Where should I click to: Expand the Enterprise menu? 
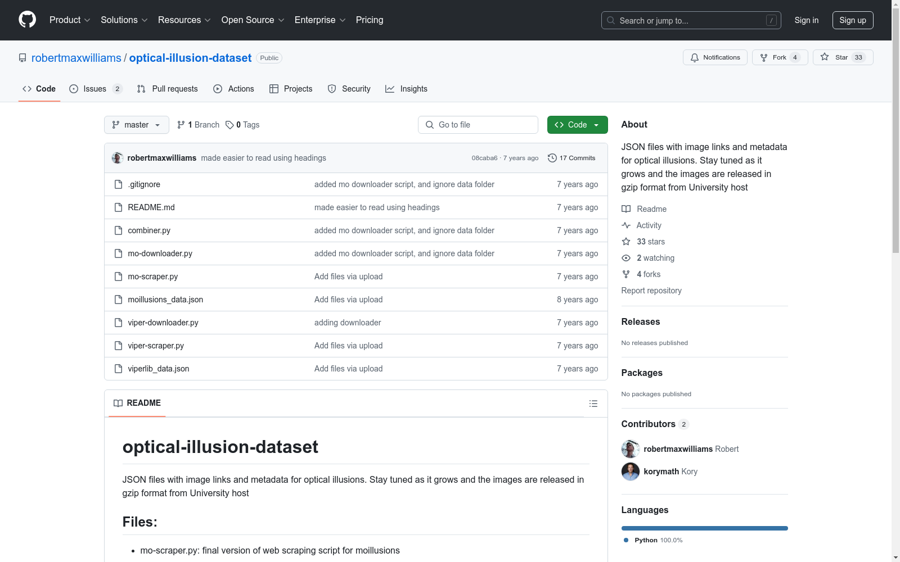[x=320, y=20]
